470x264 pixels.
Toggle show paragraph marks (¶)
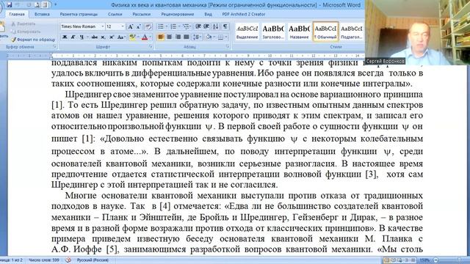click(225, 27)
